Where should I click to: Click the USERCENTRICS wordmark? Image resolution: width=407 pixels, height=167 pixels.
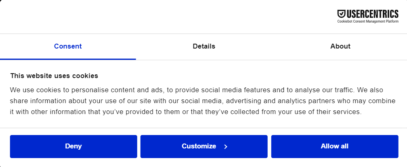coord(371,14)
